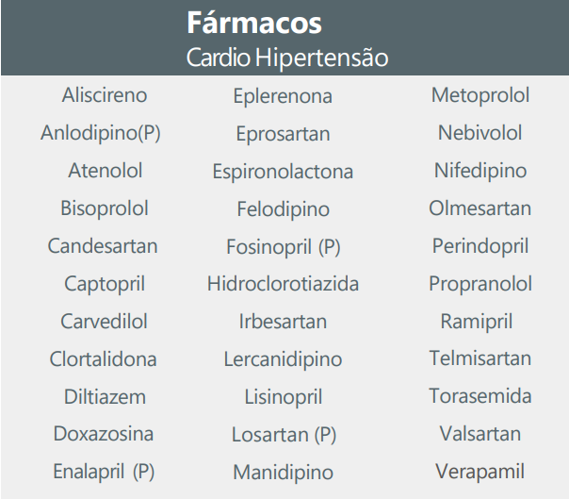Choose Hidroclorotiazida from the list
569x499 pixels.
coord(283,284)
